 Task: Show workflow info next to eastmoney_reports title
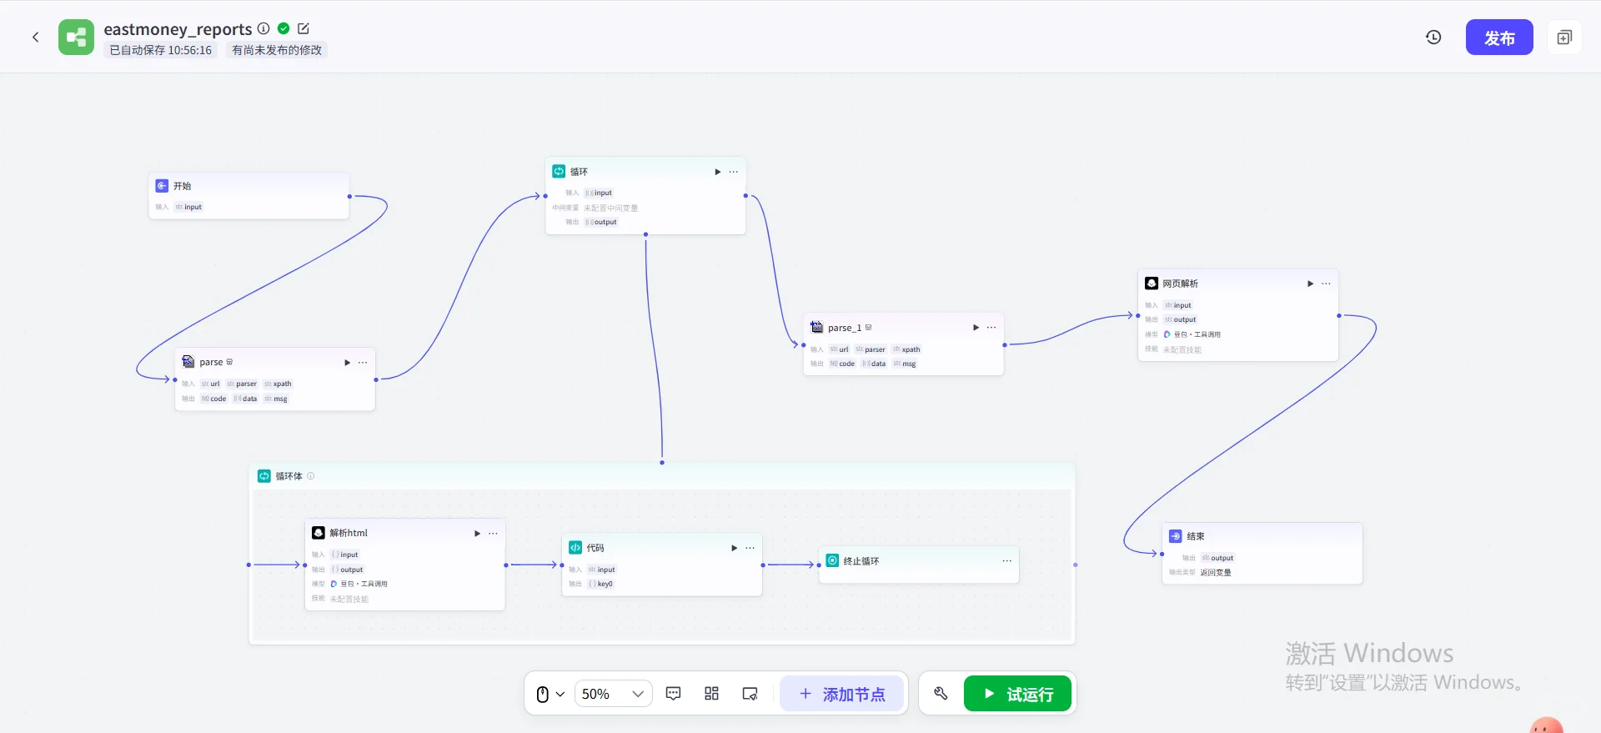(263, 28)
